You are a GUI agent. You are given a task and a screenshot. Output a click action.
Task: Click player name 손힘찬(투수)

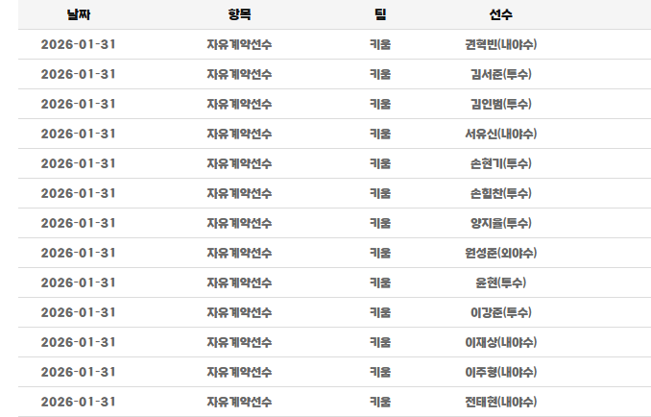tap(499, 193)
